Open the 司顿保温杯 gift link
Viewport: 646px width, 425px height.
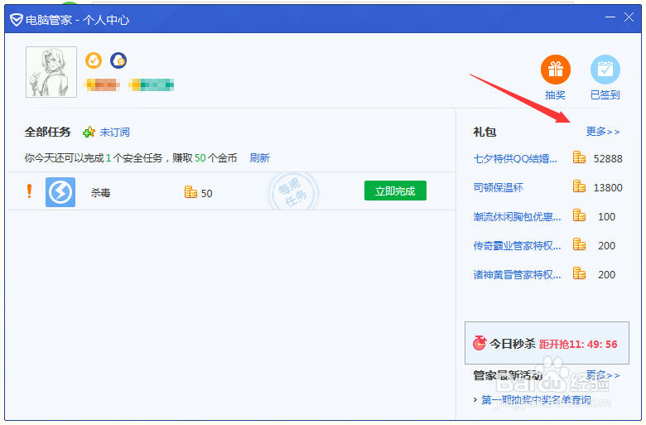click(498, 188)
